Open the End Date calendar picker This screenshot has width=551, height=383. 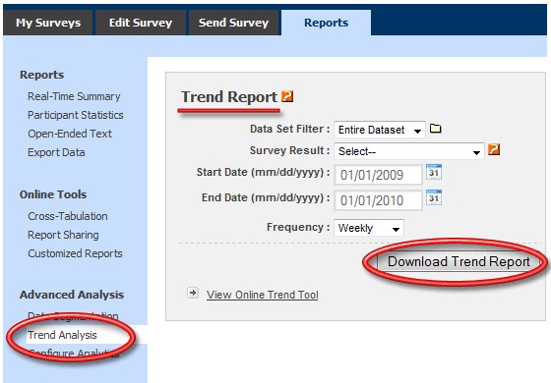pos(434,197)
